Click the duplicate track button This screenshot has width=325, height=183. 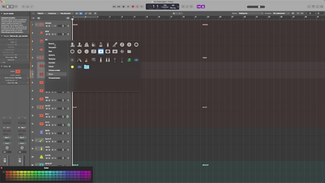coord(39,18)
